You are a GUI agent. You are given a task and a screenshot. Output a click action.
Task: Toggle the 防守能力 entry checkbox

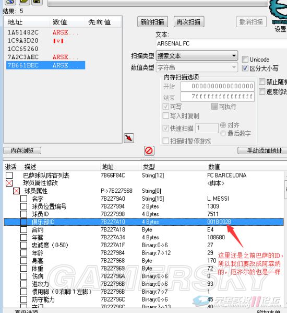coord(23,299)
